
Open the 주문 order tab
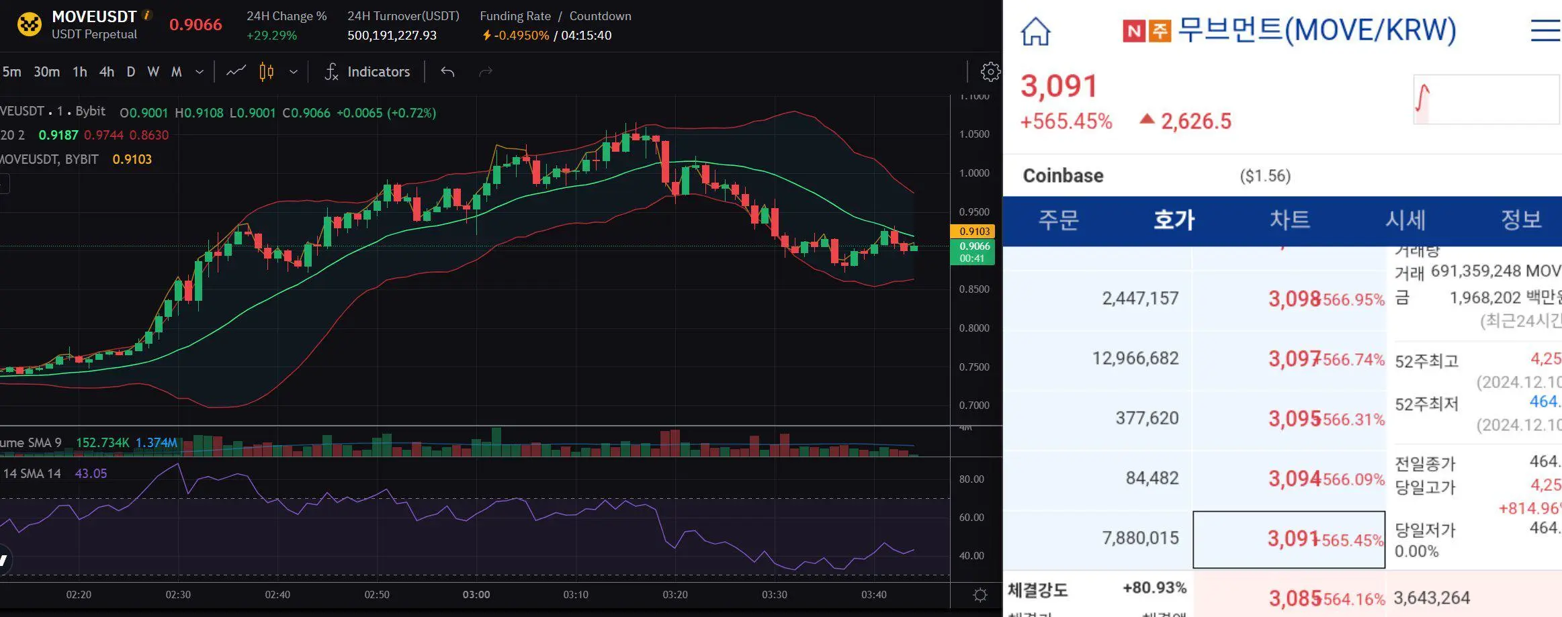point(1059,220)
